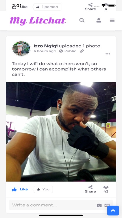Viewport: 122px width, 218px height.
Task: Jump to top with the blue arrow button
Action: (x=113, y=210)
